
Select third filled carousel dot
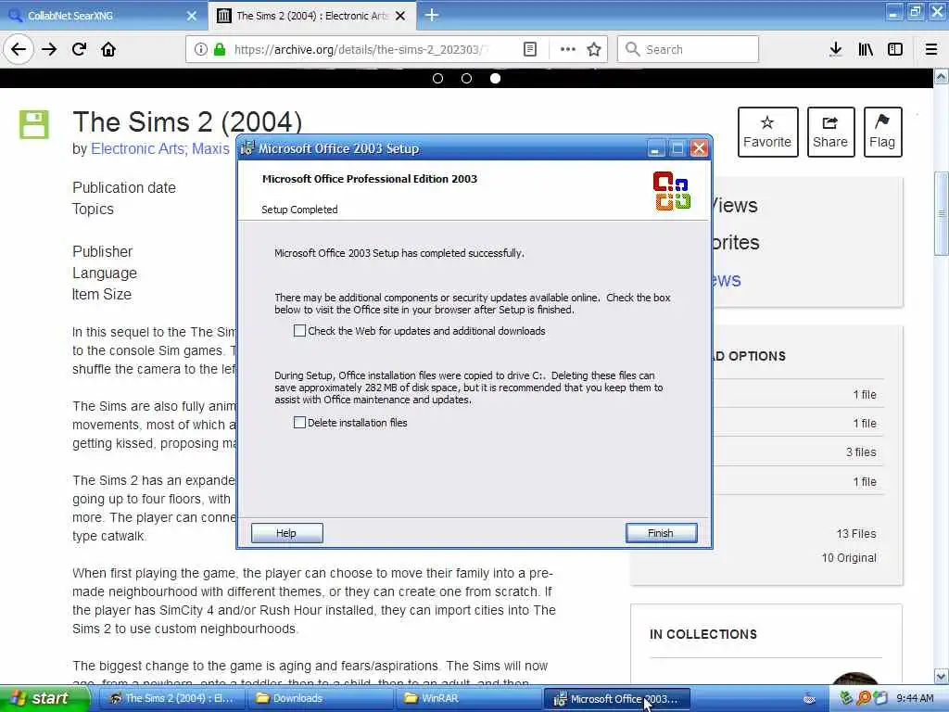click(x=495, y=78)
